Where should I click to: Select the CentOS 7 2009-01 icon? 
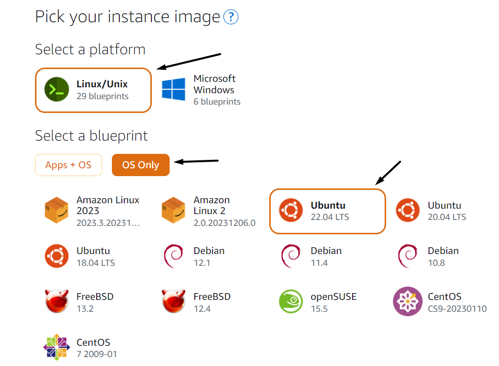coord(57,347)
